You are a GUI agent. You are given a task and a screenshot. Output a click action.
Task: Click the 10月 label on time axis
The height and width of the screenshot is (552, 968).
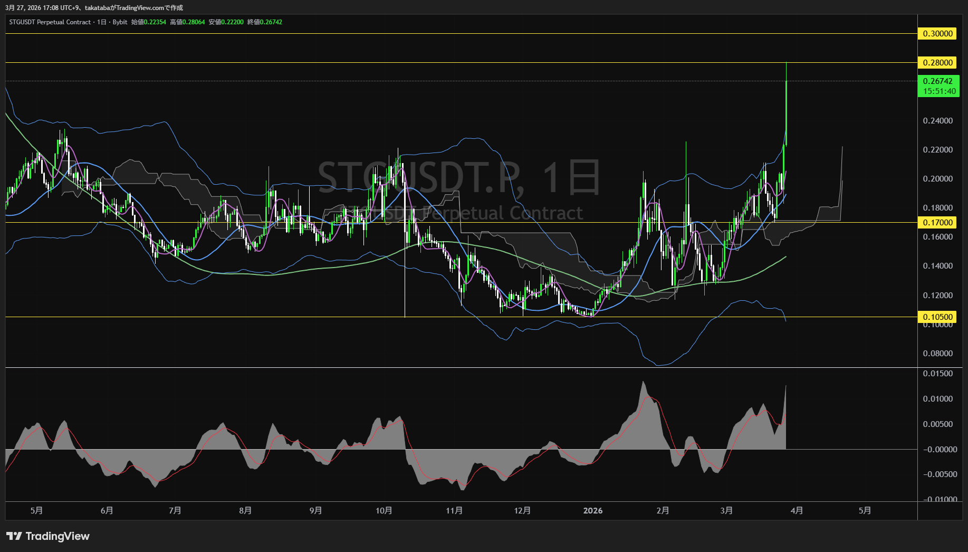coord(384,511)
